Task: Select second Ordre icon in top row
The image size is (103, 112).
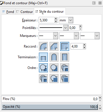Action: click(54, 68)
